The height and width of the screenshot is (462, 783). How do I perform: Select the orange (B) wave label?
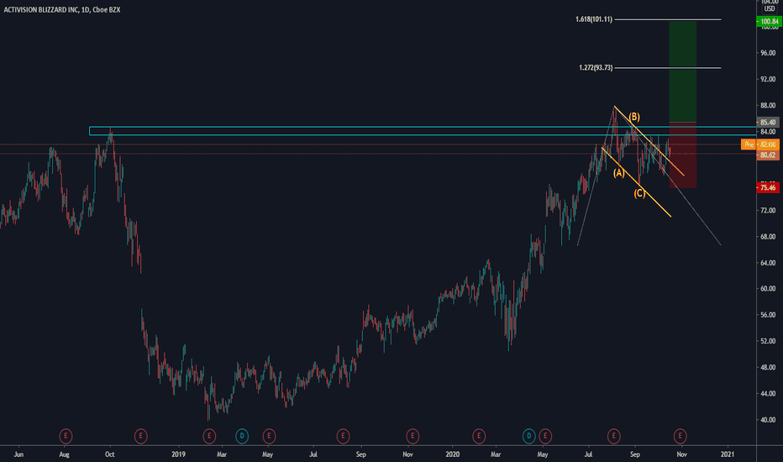point(634,117)
